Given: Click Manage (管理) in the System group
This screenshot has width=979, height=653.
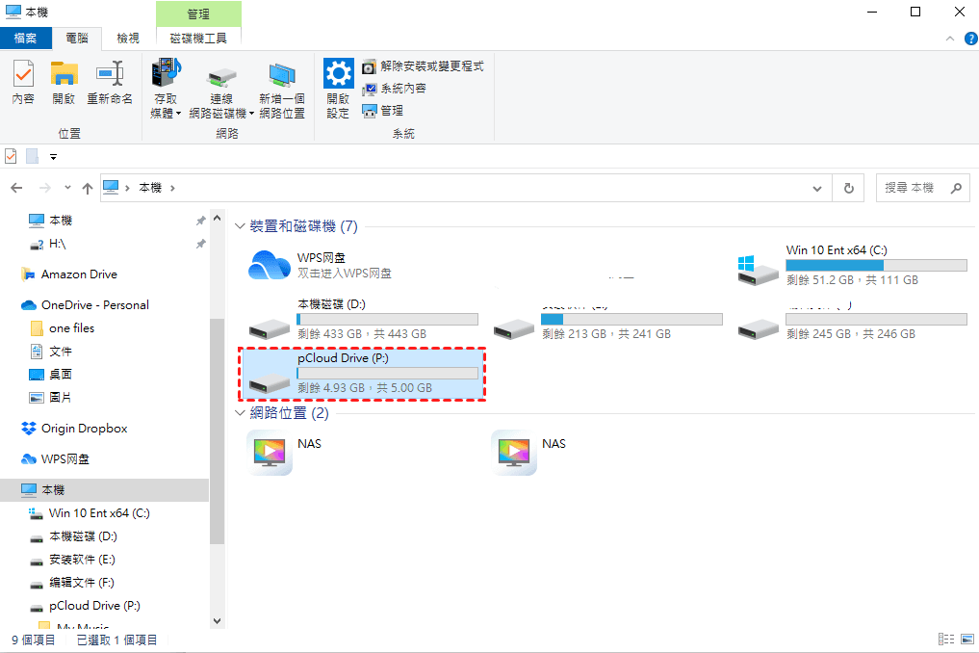Looking at the screenshot, I should click(x=383, y=111).
